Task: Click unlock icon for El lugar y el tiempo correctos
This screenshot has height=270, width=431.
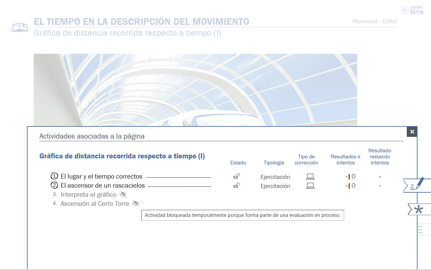Action: 237,177
